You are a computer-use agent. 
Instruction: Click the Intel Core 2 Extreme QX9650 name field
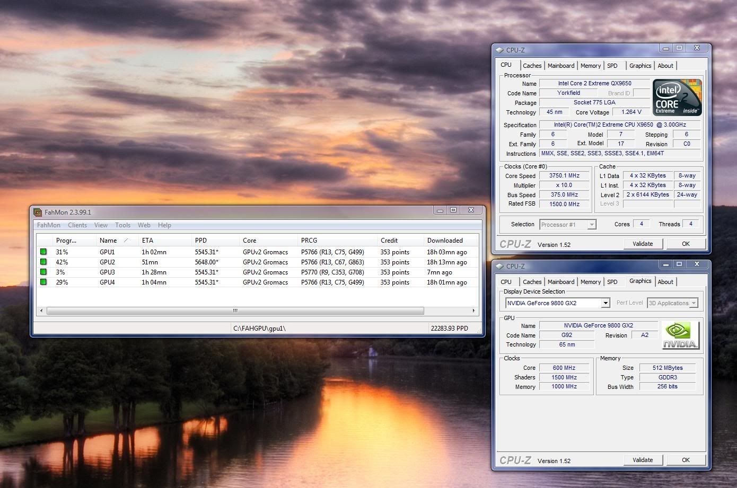594,84
